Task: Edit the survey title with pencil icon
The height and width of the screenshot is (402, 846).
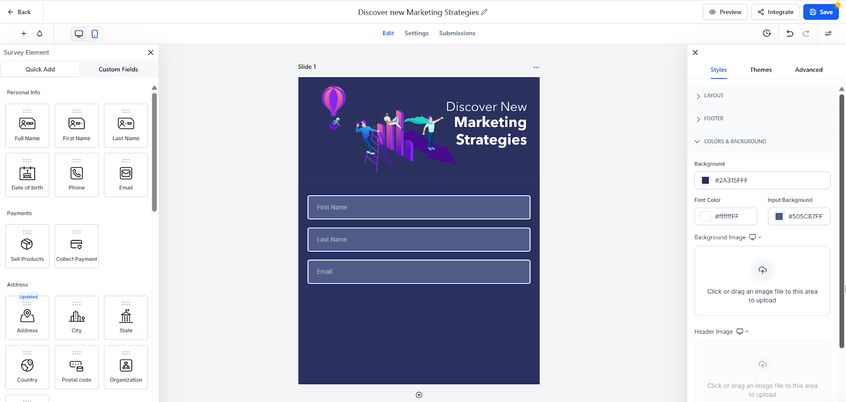Action: click(484, 12)
